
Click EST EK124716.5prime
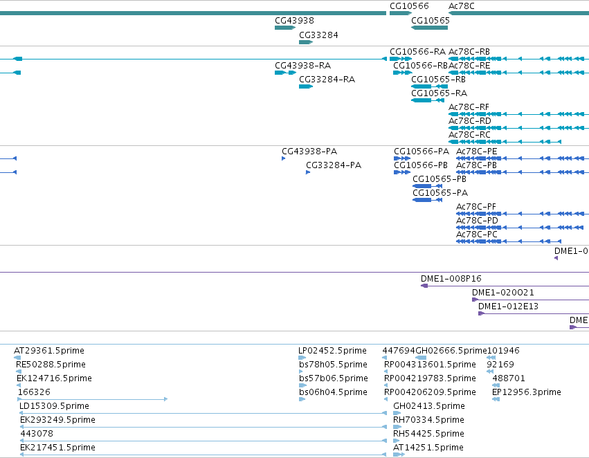[55, 379]
